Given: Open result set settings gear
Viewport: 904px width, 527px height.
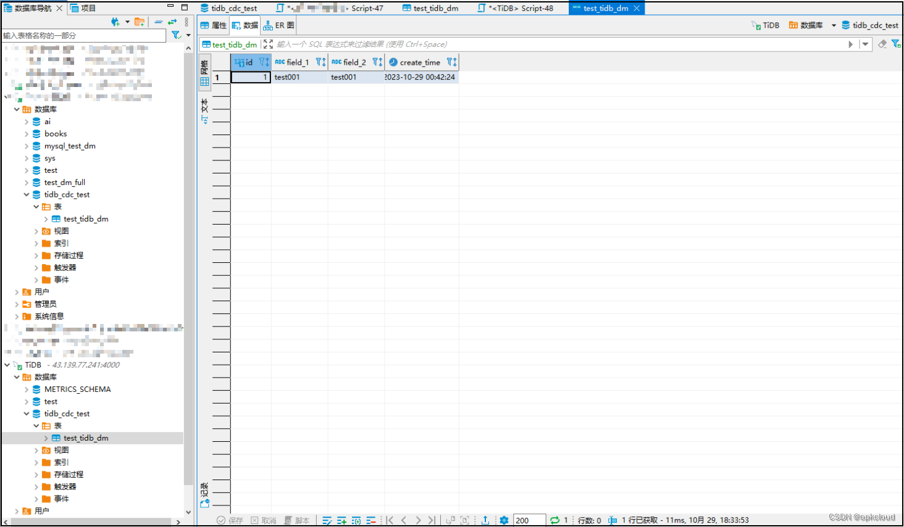Looking at the screenshot, I should tap(504, 520).
